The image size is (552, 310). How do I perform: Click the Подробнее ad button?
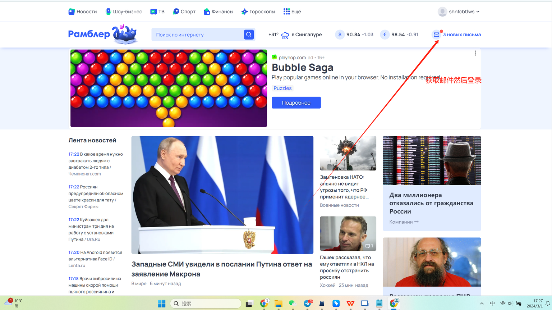point(296,102)
